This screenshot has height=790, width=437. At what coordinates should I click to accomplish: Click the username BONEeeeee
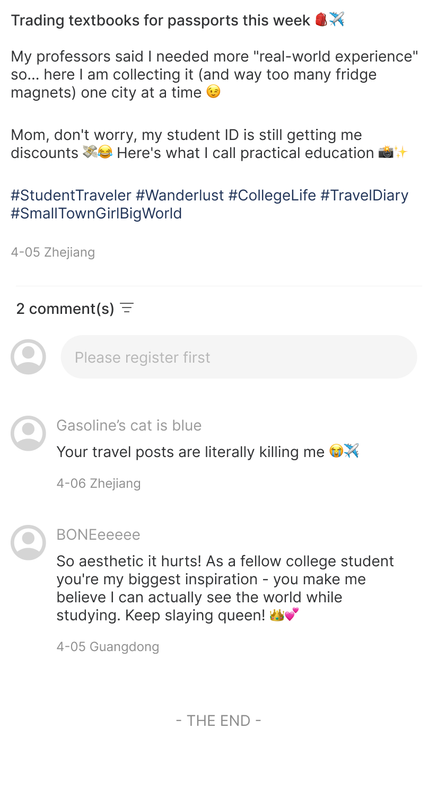pos(98,534)
